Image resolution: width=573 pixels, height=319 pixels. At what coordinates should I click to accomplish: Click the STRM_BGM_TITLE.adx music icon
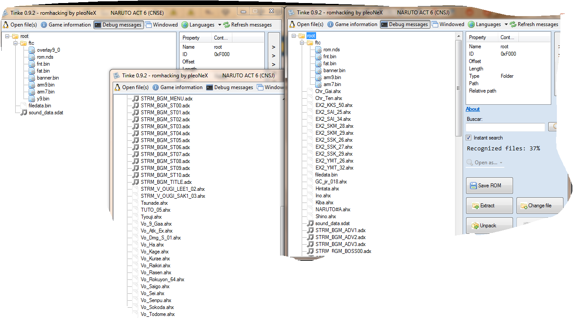pos(136,182)
